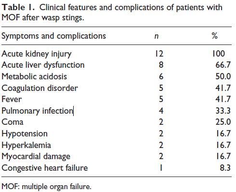Select the 'Metabolic acidosis' text
The width and height of the screenshot is (236, 192).
point(34,76)
